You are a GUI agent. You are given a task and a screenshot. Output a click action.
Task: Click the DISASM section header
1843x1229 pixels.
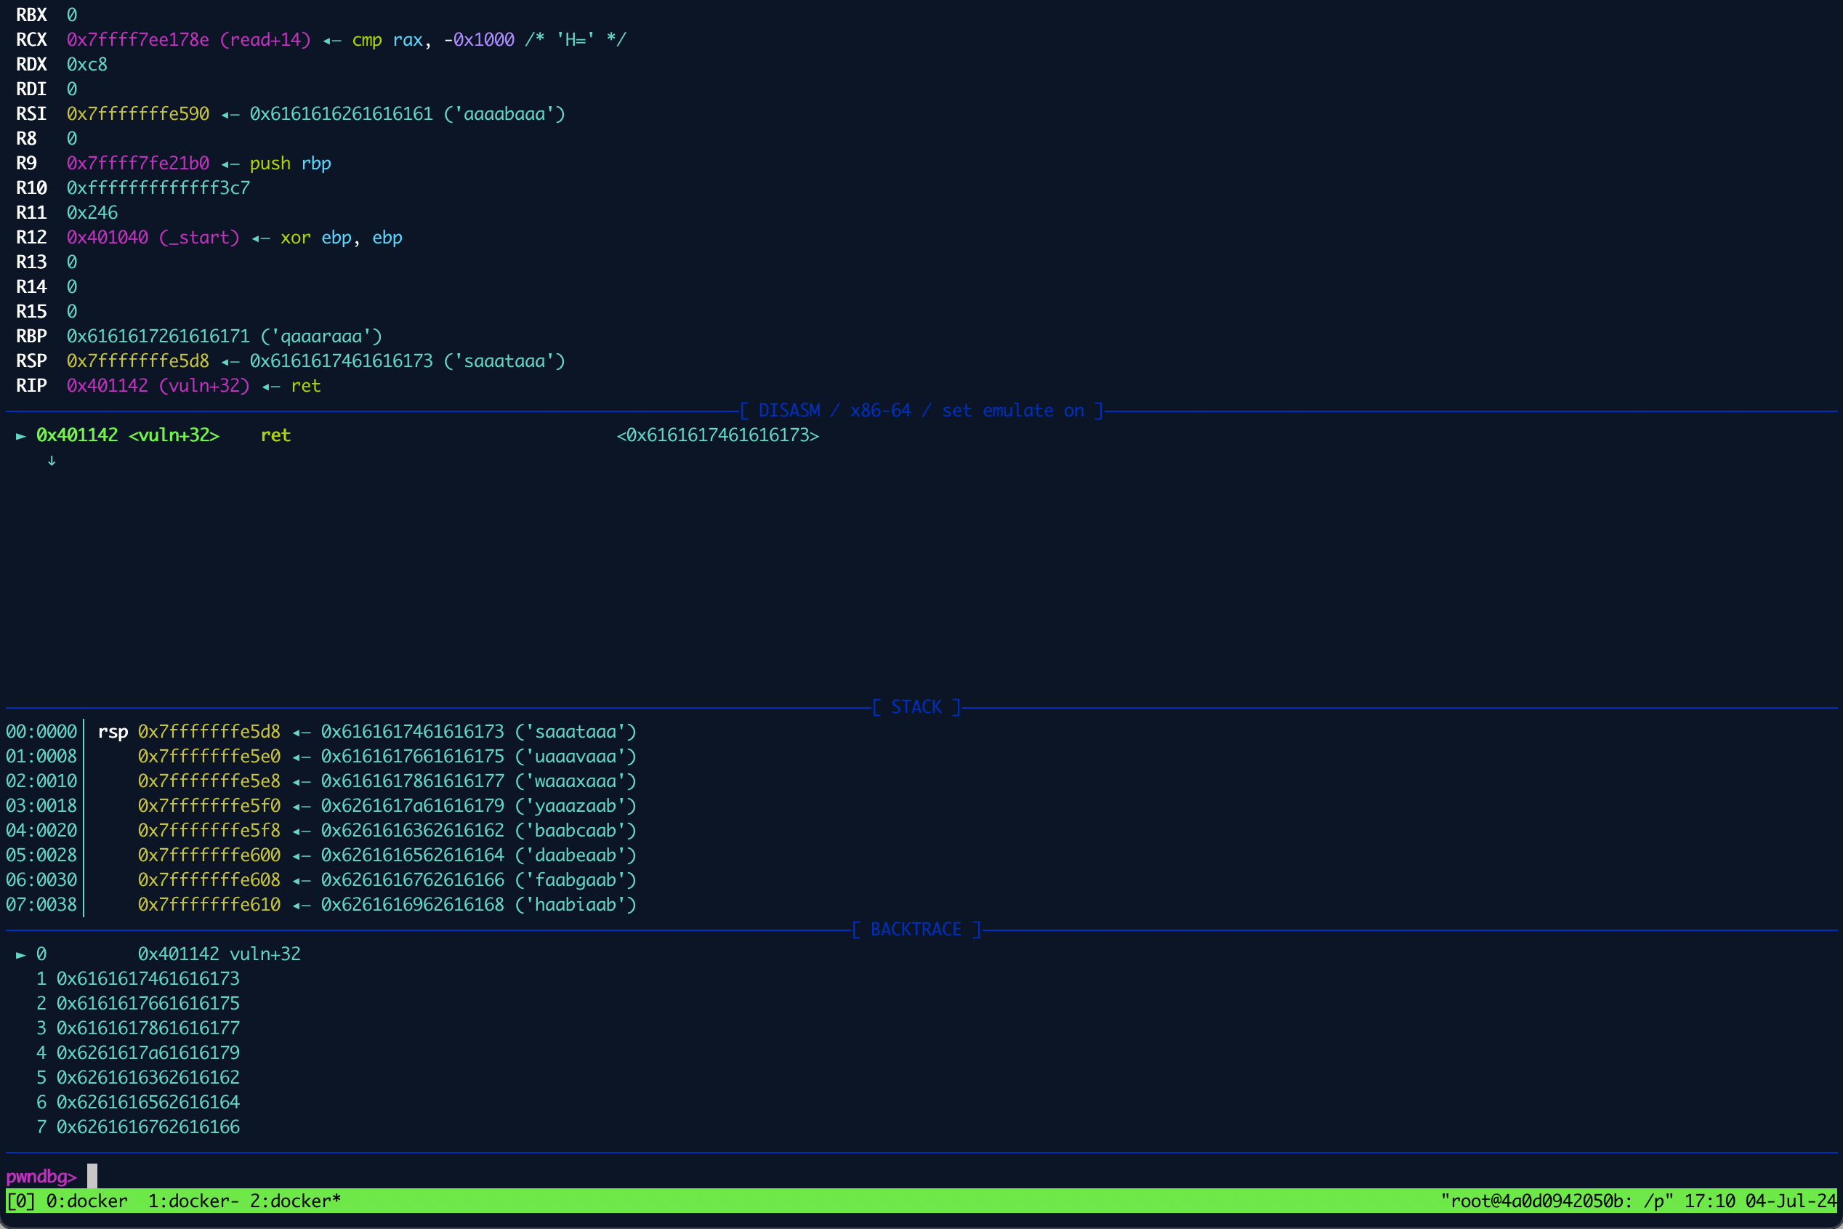coord(921,411)
